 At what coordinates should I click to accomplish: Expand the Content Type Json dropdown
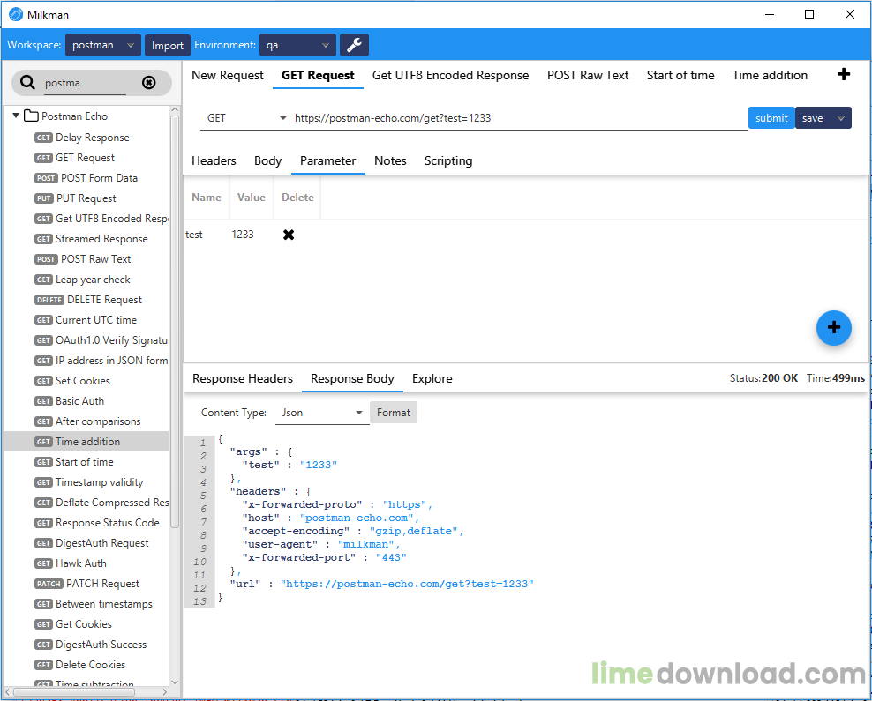tap(322, 413)
